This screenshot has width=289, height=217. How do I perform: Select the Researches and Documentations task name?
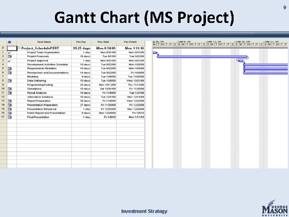coord(48,73)
